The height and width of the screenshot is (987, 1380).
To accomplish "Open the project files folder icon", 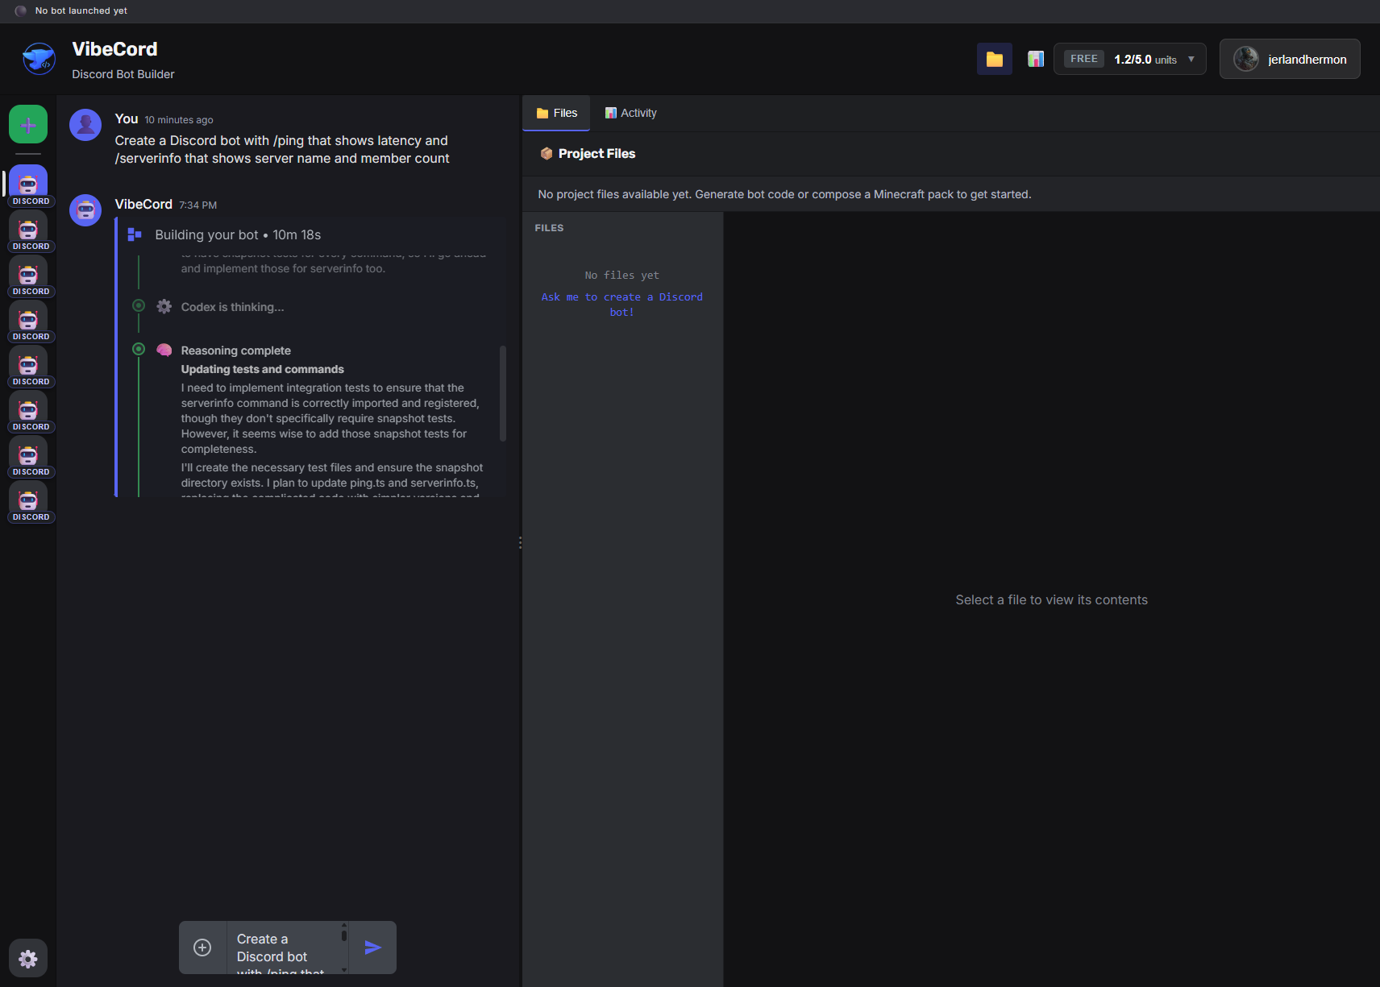I will click(x=994, y=58).
